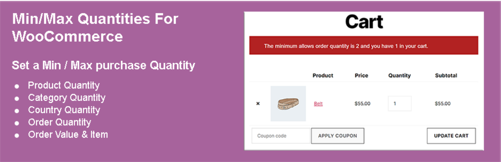Select the Product column header
Screen dimensions: 501x162
point(323,76)
